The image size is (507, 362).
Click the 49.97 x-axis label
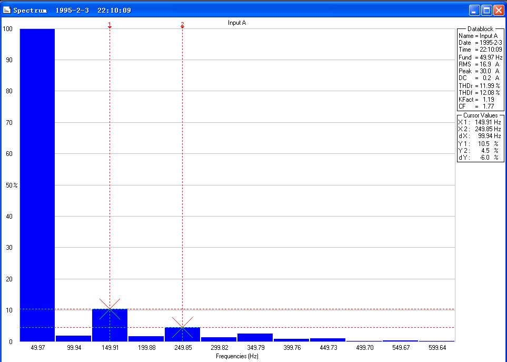pyautogui.click(x=37, y=348)
